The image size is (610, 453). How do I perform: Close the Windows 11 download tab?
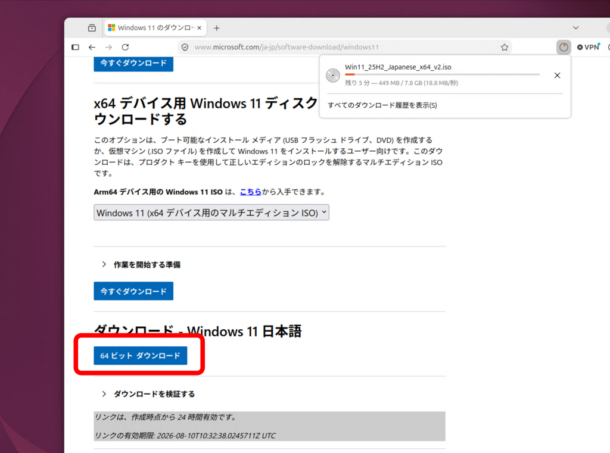coord(199,28)
